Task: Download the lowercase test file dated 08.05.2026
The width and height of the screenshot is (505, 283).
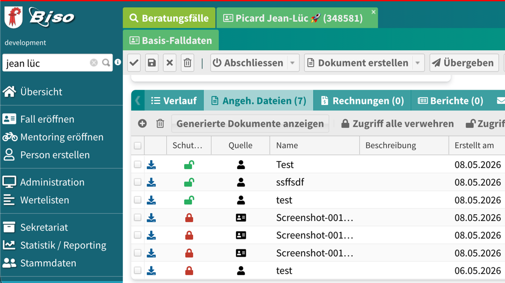Action: click(x=151, y=200)
